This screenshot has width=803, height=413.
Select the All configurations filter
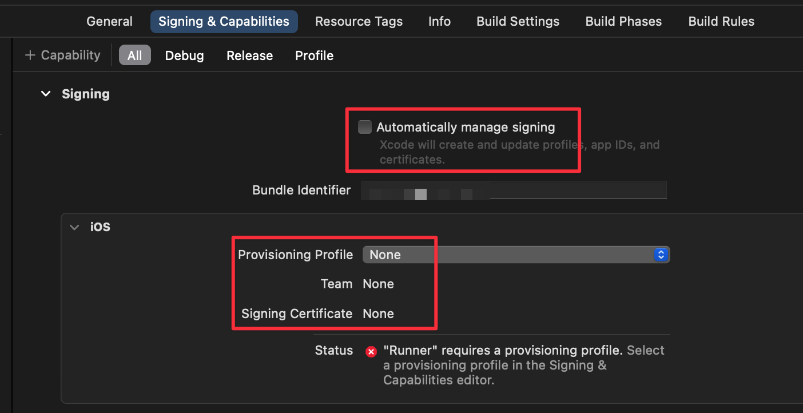(134, 55)
